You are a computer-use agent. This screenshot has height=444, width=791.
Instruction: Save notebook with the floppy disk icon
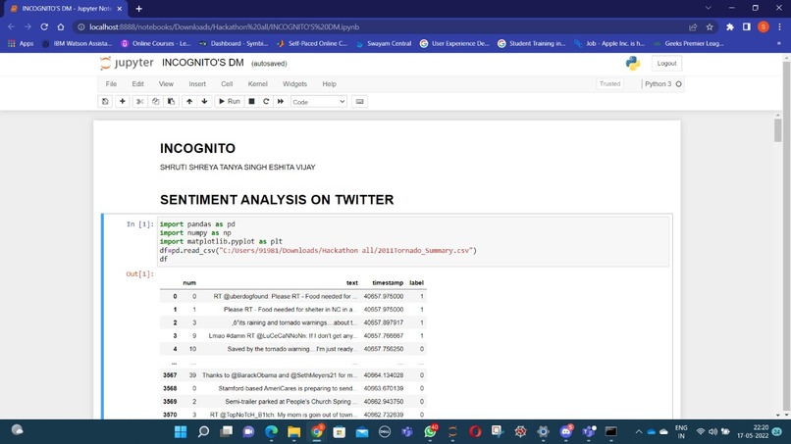pyautogui.click(x=105, y=101)
